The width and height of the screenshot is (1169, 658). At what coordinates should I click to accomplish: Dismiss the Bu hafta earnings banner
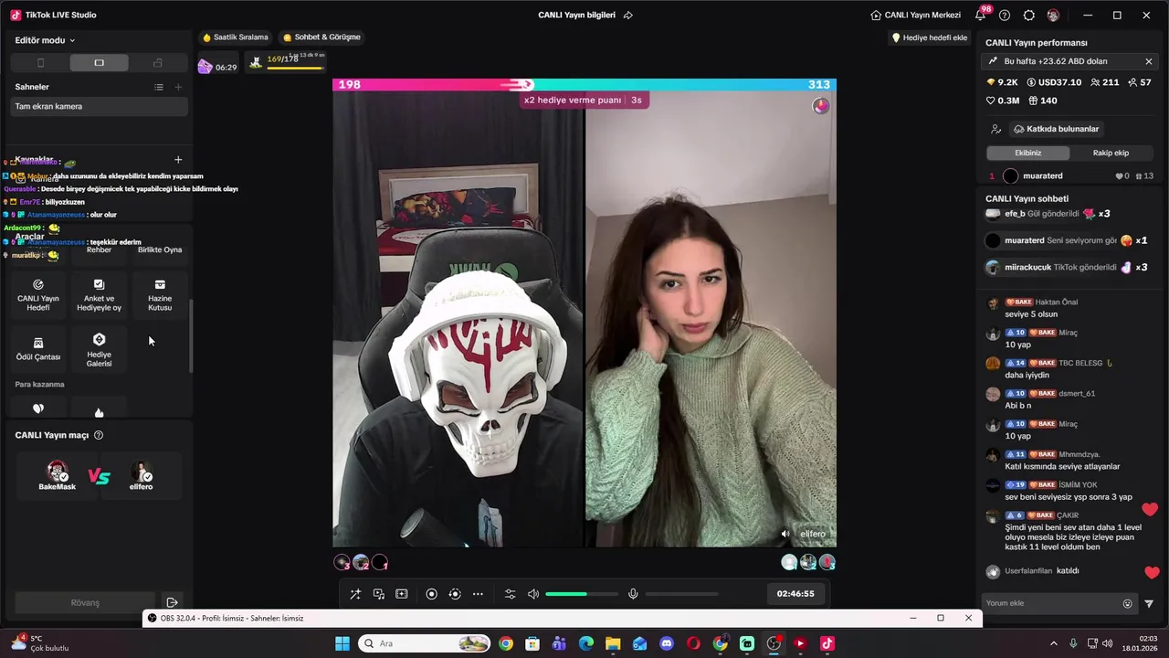1148,61
